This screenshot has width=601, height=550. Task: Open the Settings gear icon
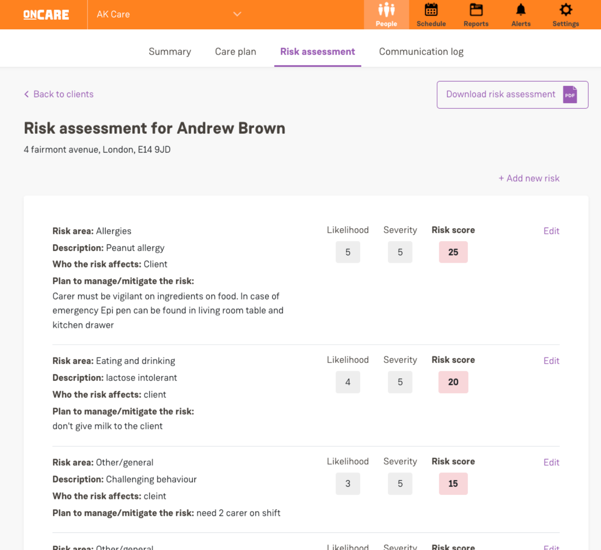click(x=565, y=10)
